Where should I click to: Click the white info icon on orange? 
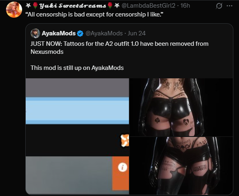tap(123, 167)
